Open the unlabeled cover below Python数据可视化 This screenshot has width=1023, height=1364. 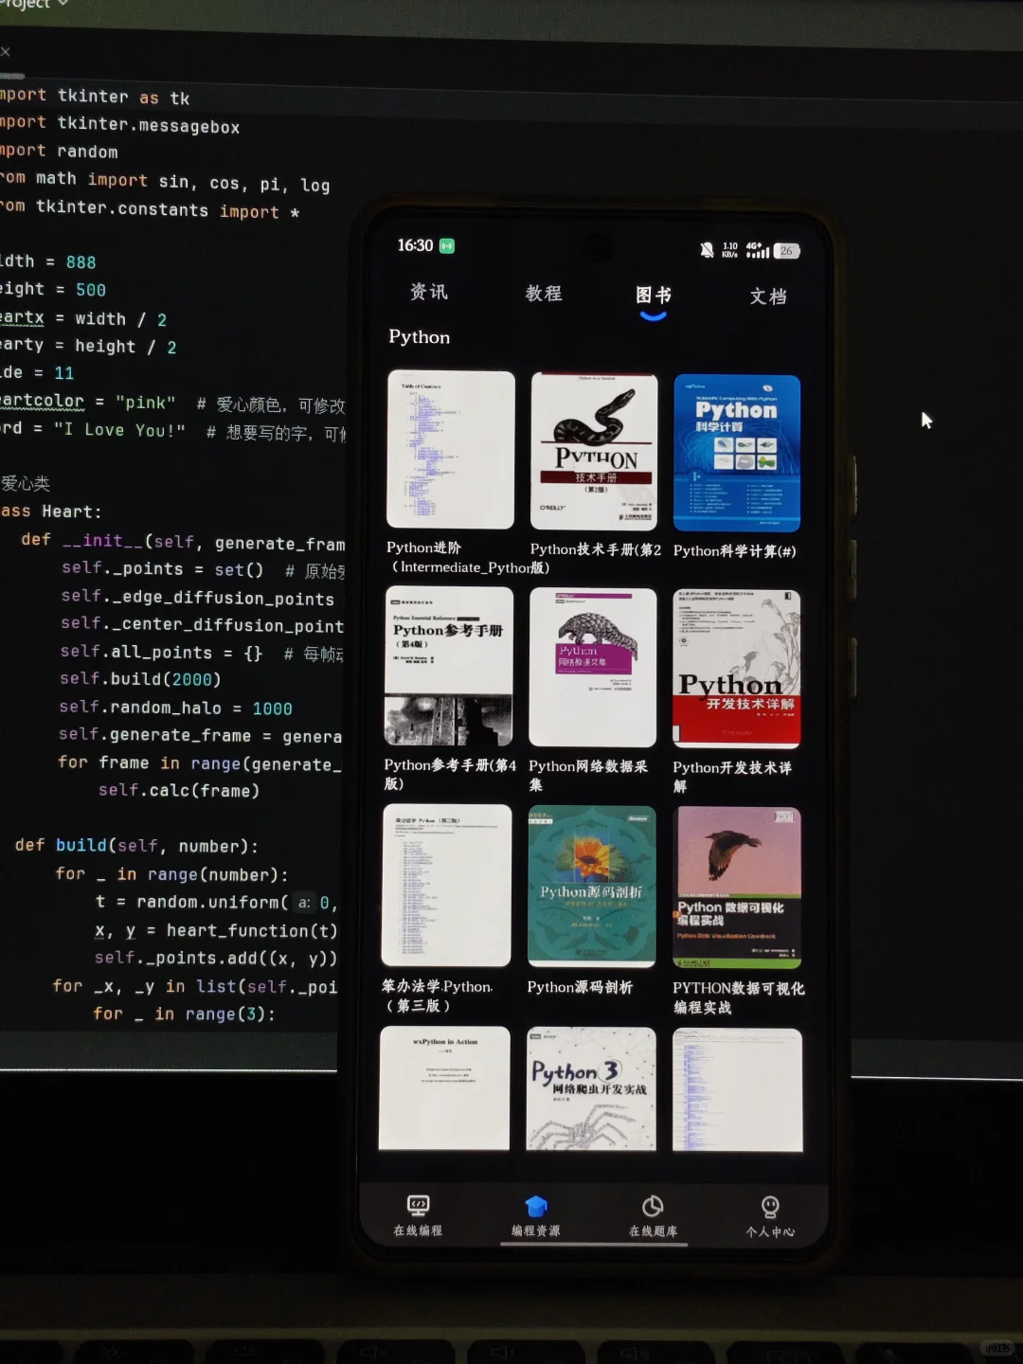tap(737, 1090)
